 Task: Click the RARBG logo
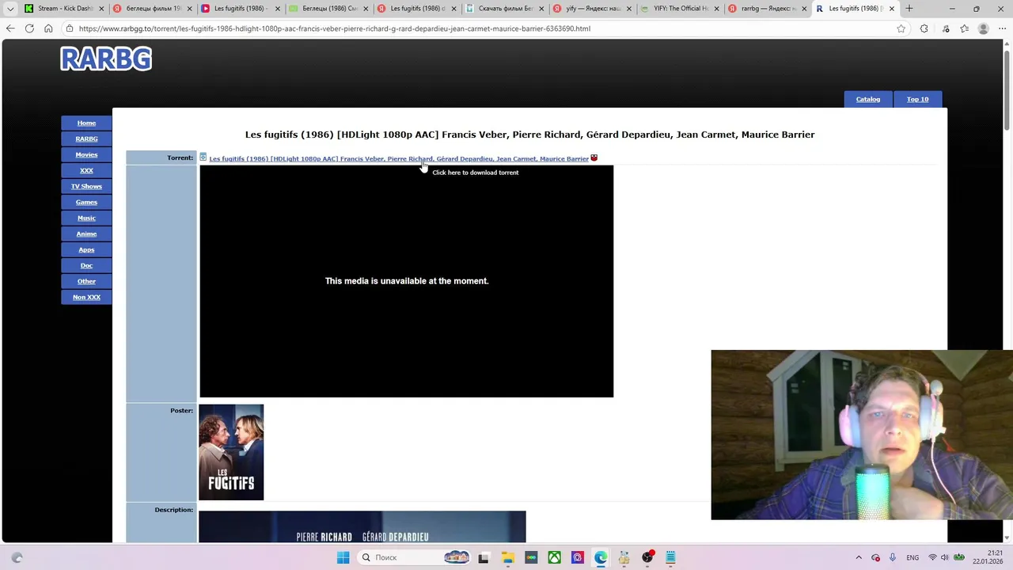106,59
